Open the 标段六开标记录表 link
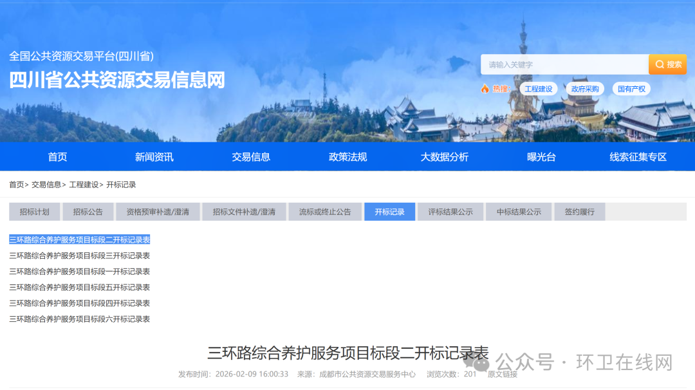 click(79, 320)
